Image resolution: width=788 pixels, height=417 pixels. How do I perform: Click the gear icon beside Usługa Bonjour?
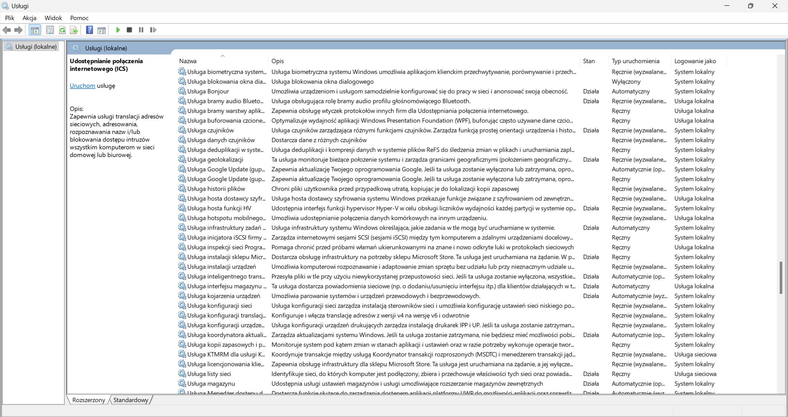pyautogui.click(x=182, y=91)
